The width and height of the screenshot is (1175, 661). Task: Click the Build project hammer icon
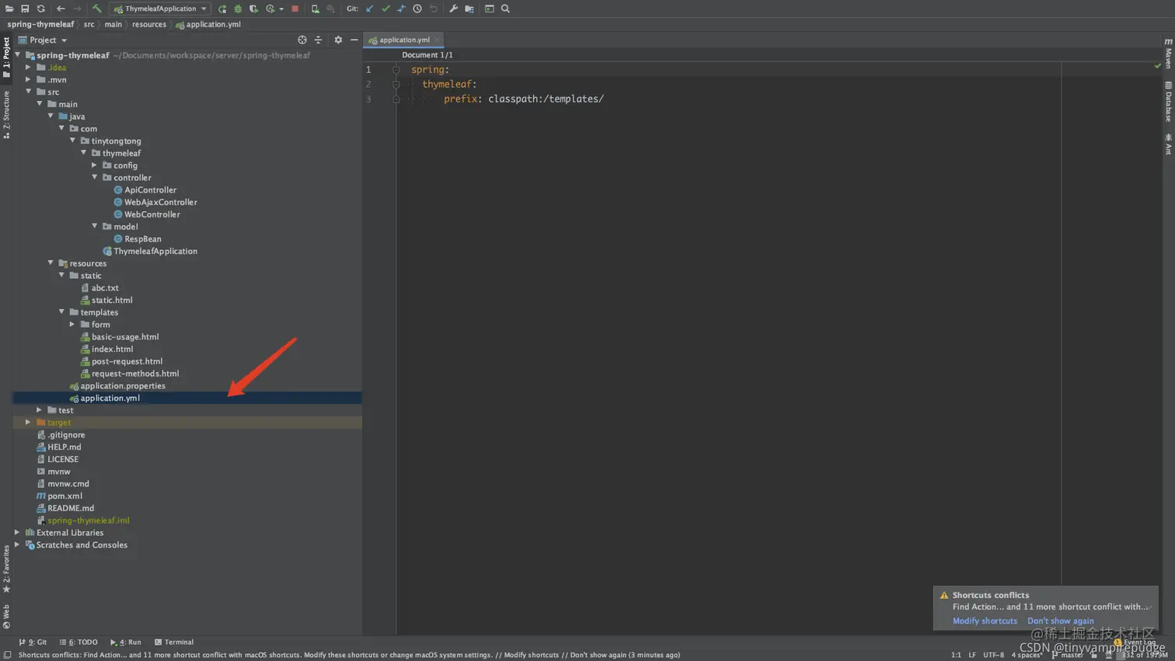[x=97, y=9]
